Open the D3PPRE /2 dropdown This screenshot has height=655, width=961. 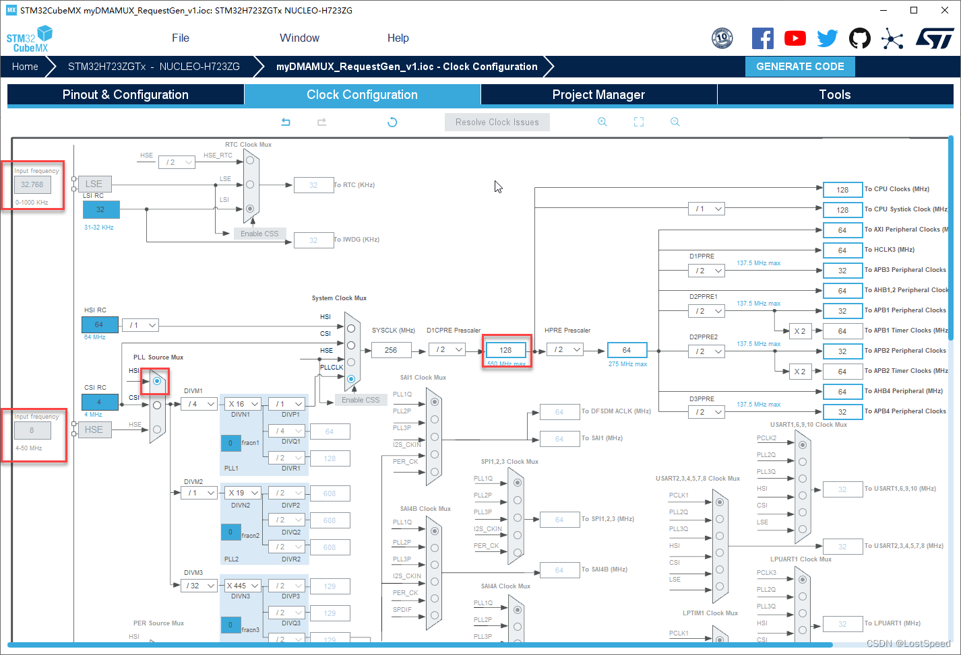706,412
